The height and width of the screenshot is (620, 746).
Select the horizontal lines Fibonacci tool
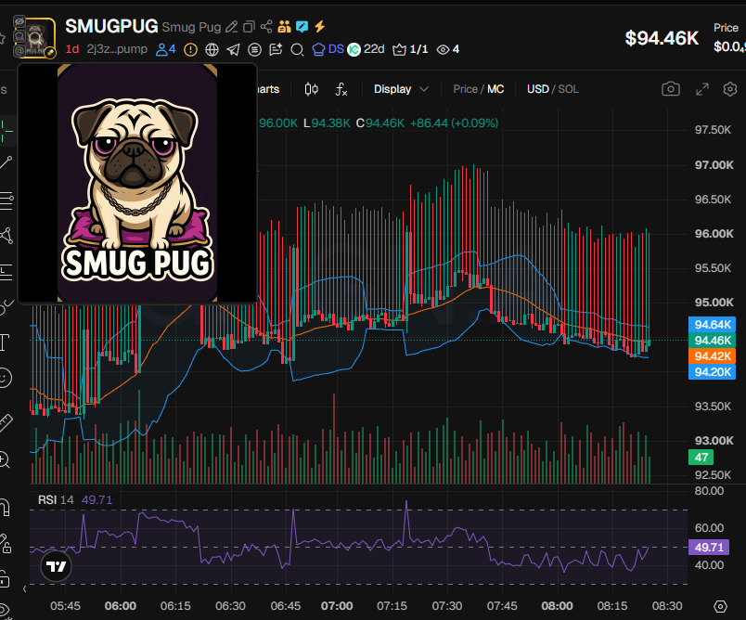point(6,200)
